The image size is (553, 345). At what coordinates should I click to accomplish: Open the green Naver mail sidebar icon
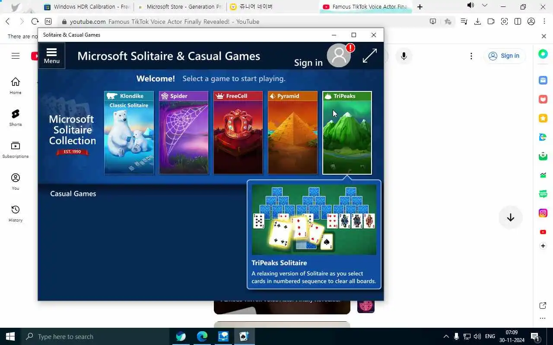coord(543,156)
